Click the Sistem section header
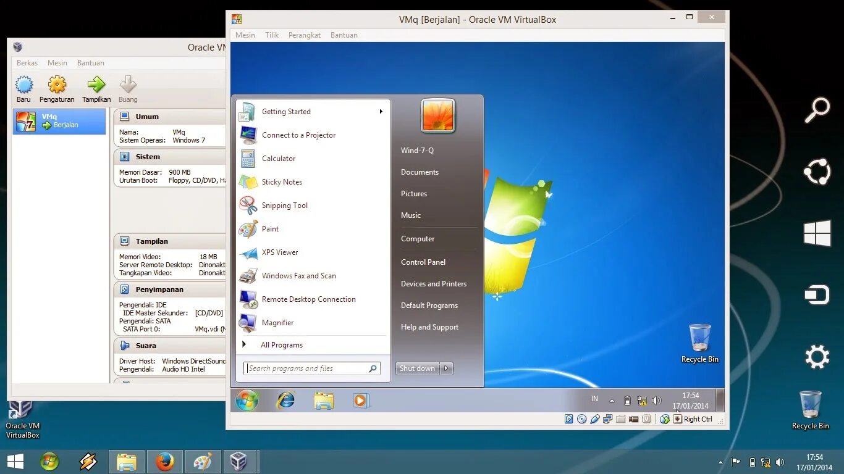This screenshot has width=844, height=474. [x=170, y=157]
